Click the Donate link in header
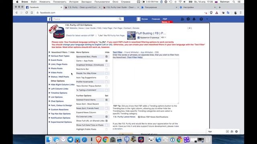This screenshot has width=257, height=144. (x=136, y=28)
